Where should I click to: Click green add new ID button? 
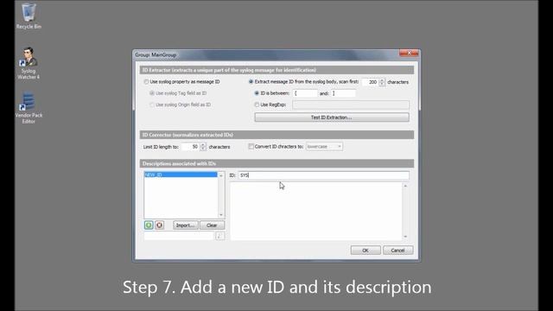149,225
